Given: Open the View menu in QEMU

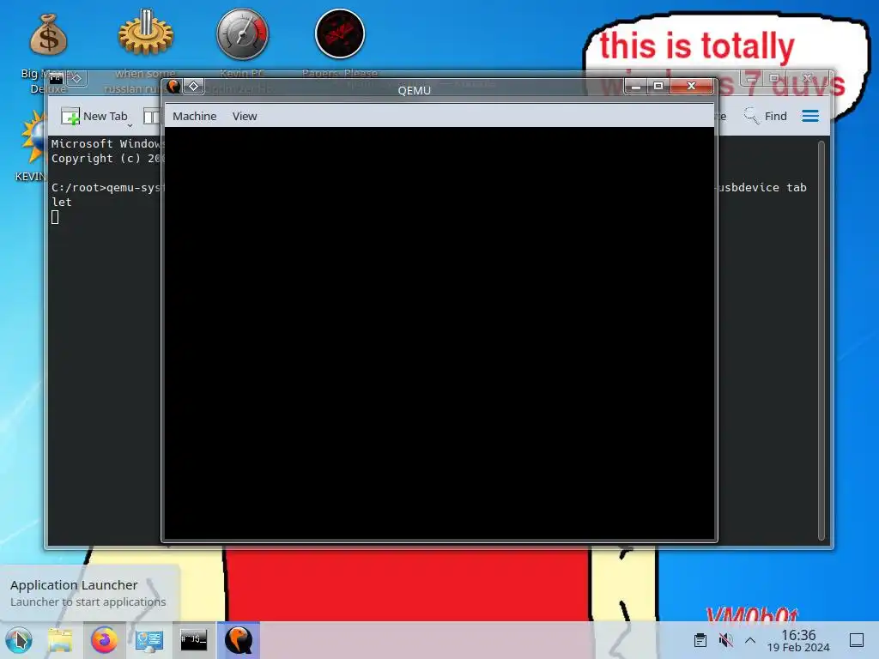Looking at the screenshot, I should (245, 116).
